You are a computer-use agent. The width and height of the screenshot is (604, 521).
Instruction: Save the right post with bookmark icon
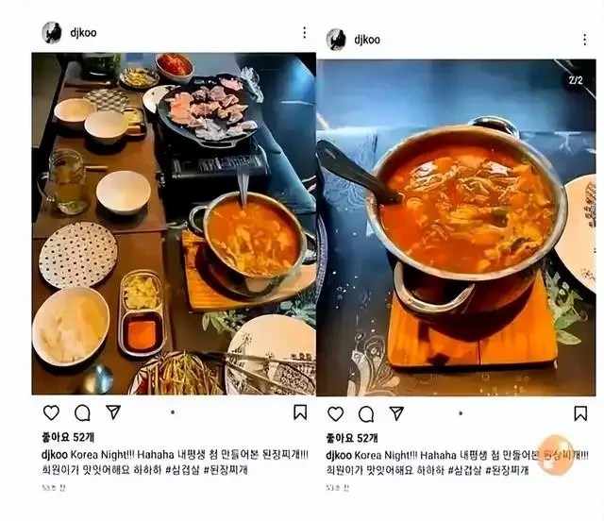coord(580,413)
